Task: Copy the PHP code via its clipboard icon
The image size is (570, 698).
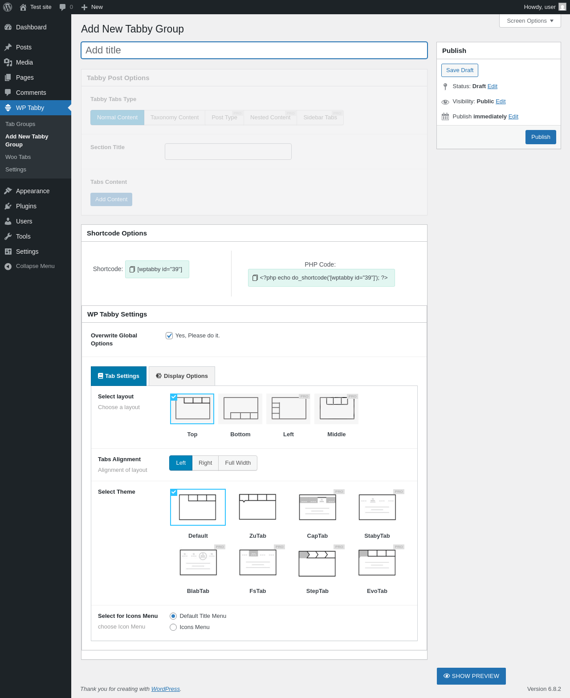Action: click(x=255, y=278)
